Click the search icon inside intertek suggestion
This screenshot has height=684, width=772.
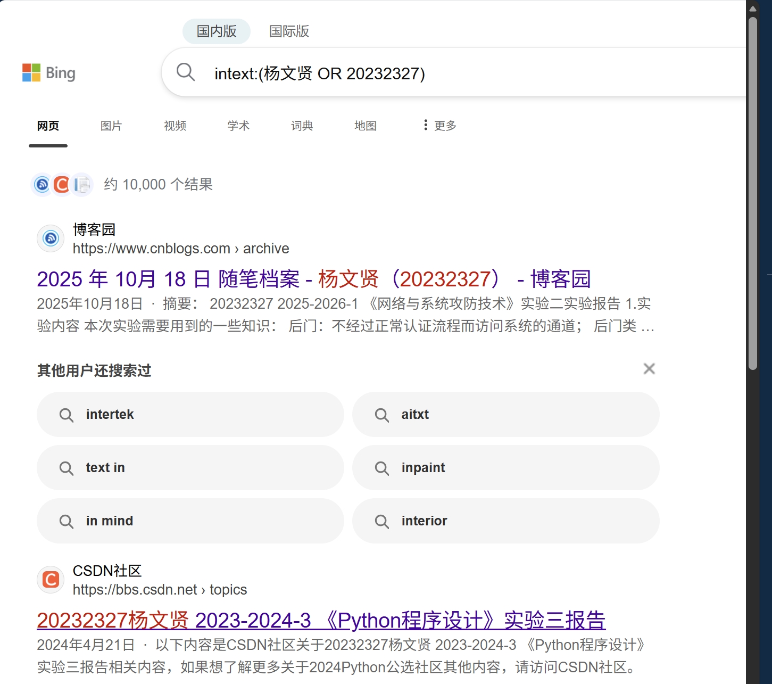click(67, 415)
